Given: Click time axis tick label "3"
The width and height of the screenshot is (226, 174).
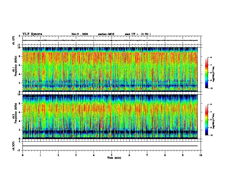Looking at the screenshot, I should tap(76, 155).
